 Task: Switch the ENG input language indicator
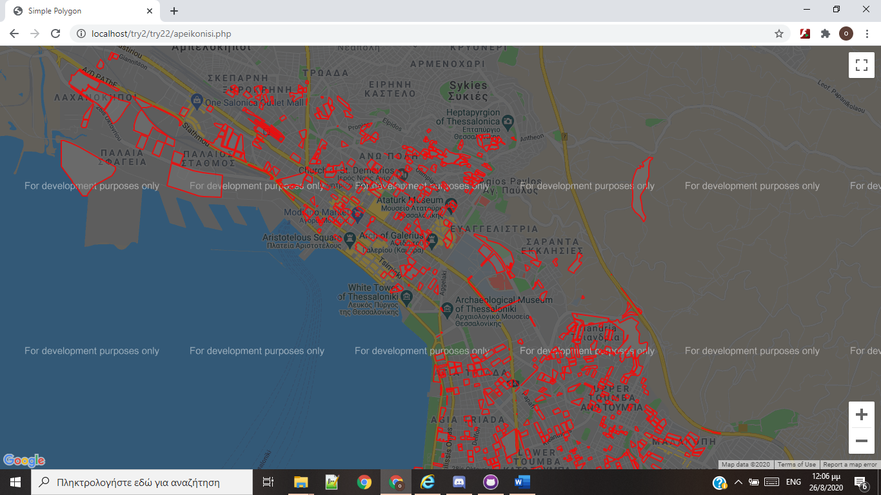793,482
